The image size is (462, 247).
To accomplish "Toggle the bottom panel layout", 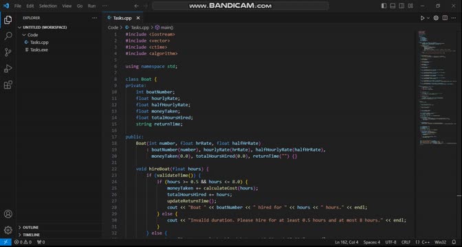I will (393, 6).
